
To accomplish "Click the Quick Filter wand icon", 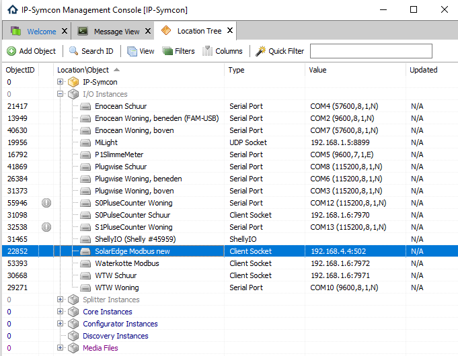I will click(x=260, y=51).
